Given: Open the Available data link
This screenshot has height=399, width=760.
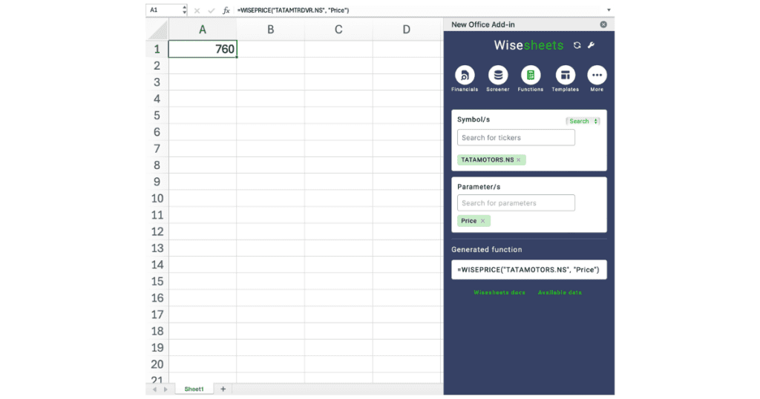Looking at the screenshot, I should click(x=560, y=292).
